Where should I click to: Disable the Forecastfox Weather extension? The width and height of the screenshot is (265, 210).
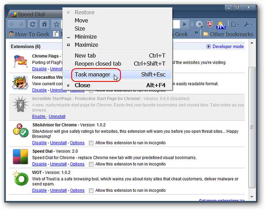tap(39, 90)
